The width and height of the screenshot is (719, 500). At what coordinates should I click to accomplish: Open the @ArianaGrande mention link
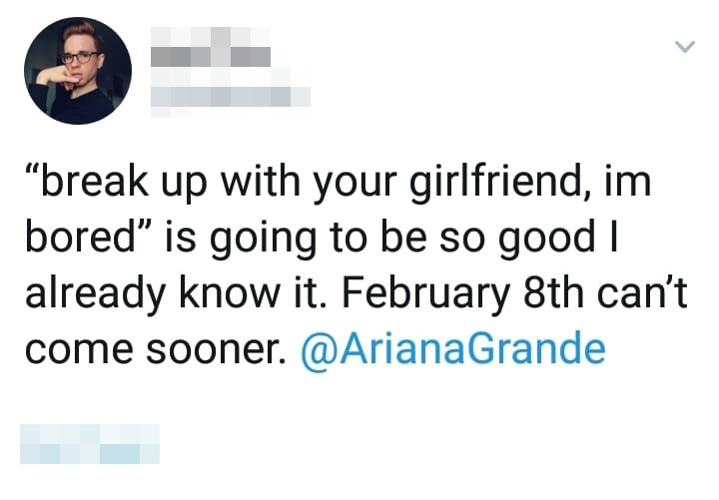tap(452, 349)
